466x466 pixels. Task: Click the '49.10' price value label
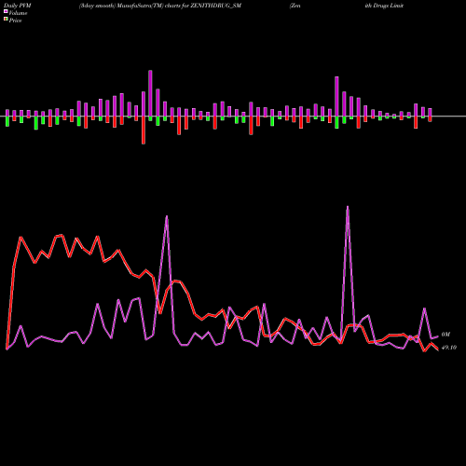(449, 348)
